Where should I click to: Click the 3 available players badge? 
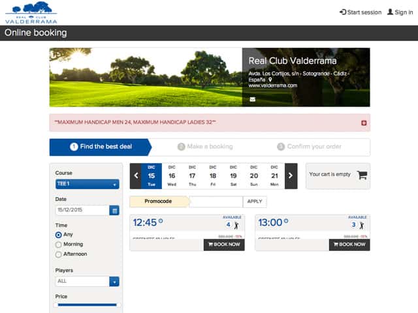353,224
